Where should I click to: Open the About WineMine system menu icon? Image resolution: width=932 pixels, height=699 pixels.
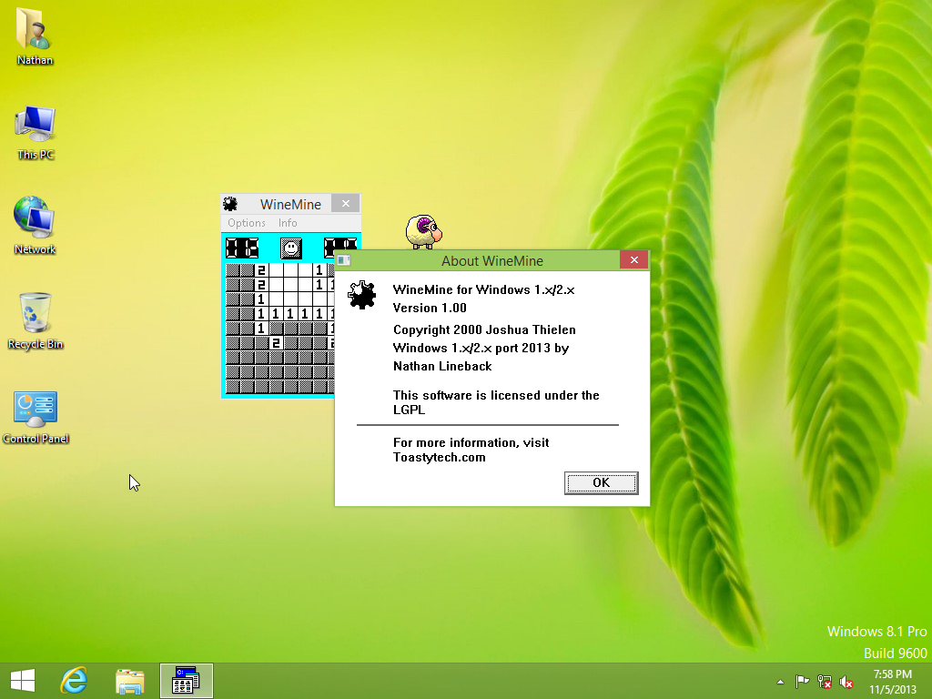(x=343, y=260)
